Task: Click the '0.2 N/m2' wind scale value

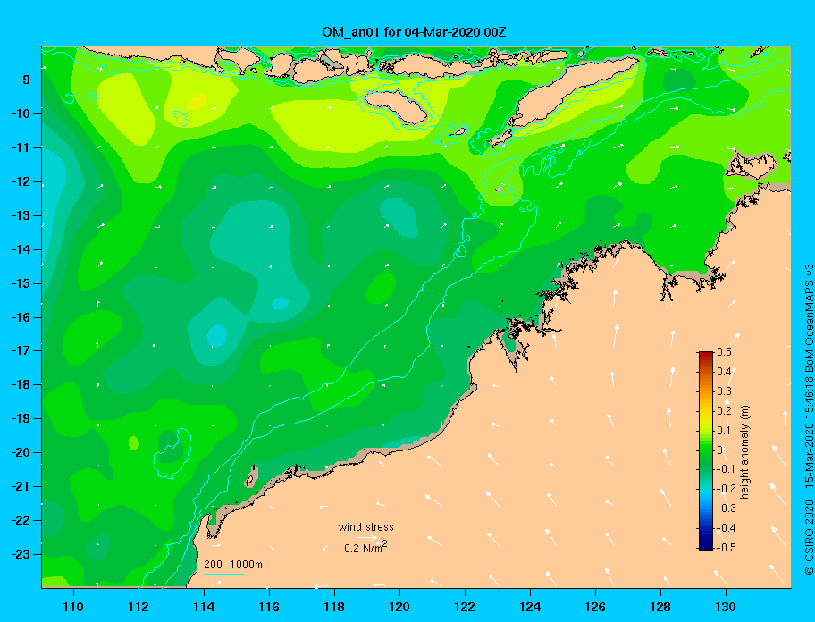Action: point(365,547)
